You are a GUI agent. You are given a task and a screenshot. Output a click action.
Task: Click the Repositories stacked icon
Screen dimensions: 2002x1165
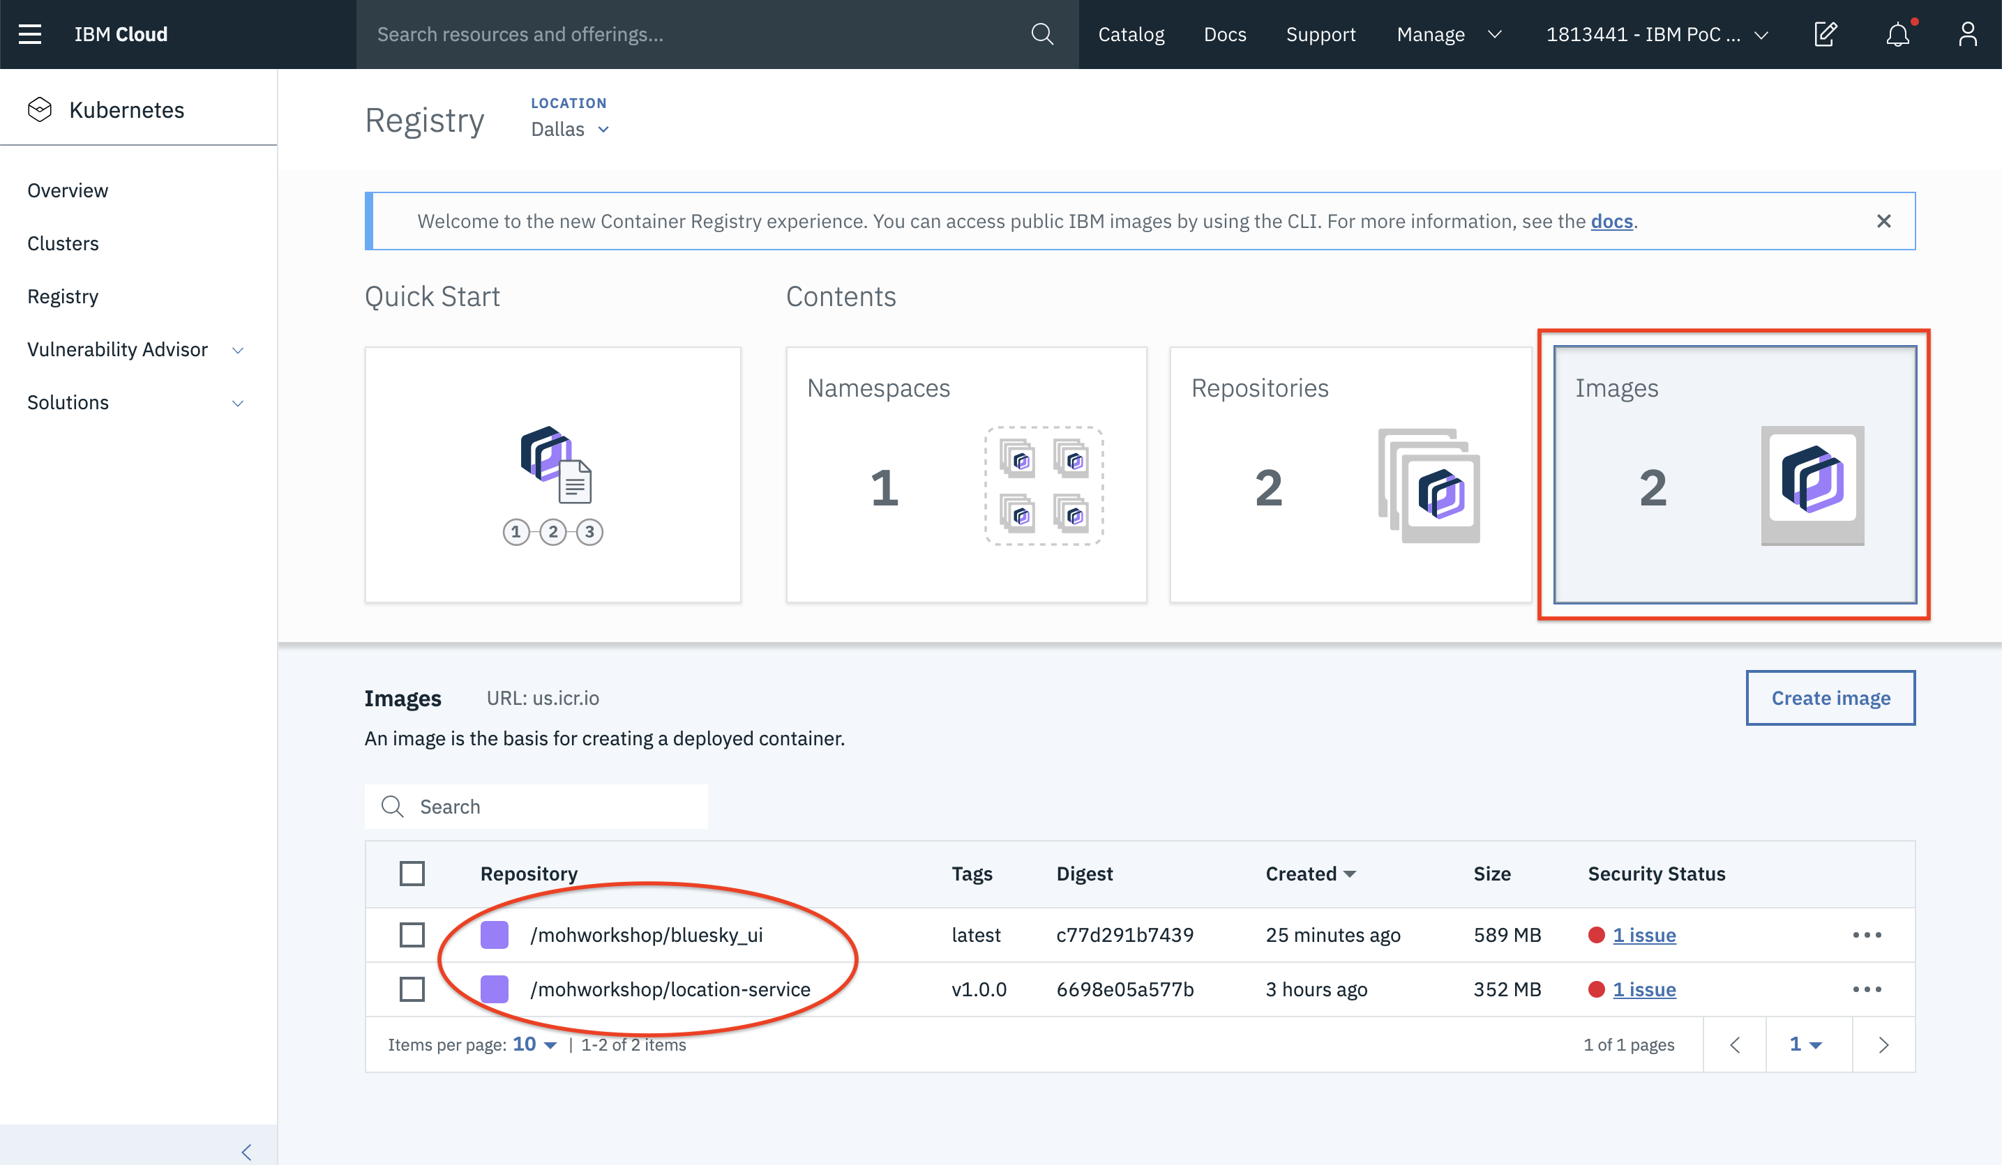coord(1429,486)
